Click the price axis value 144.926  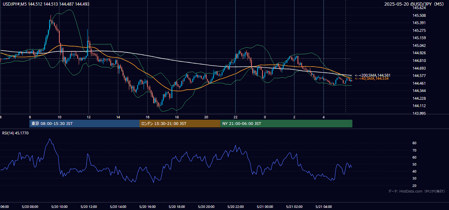[x=419, y=53]
